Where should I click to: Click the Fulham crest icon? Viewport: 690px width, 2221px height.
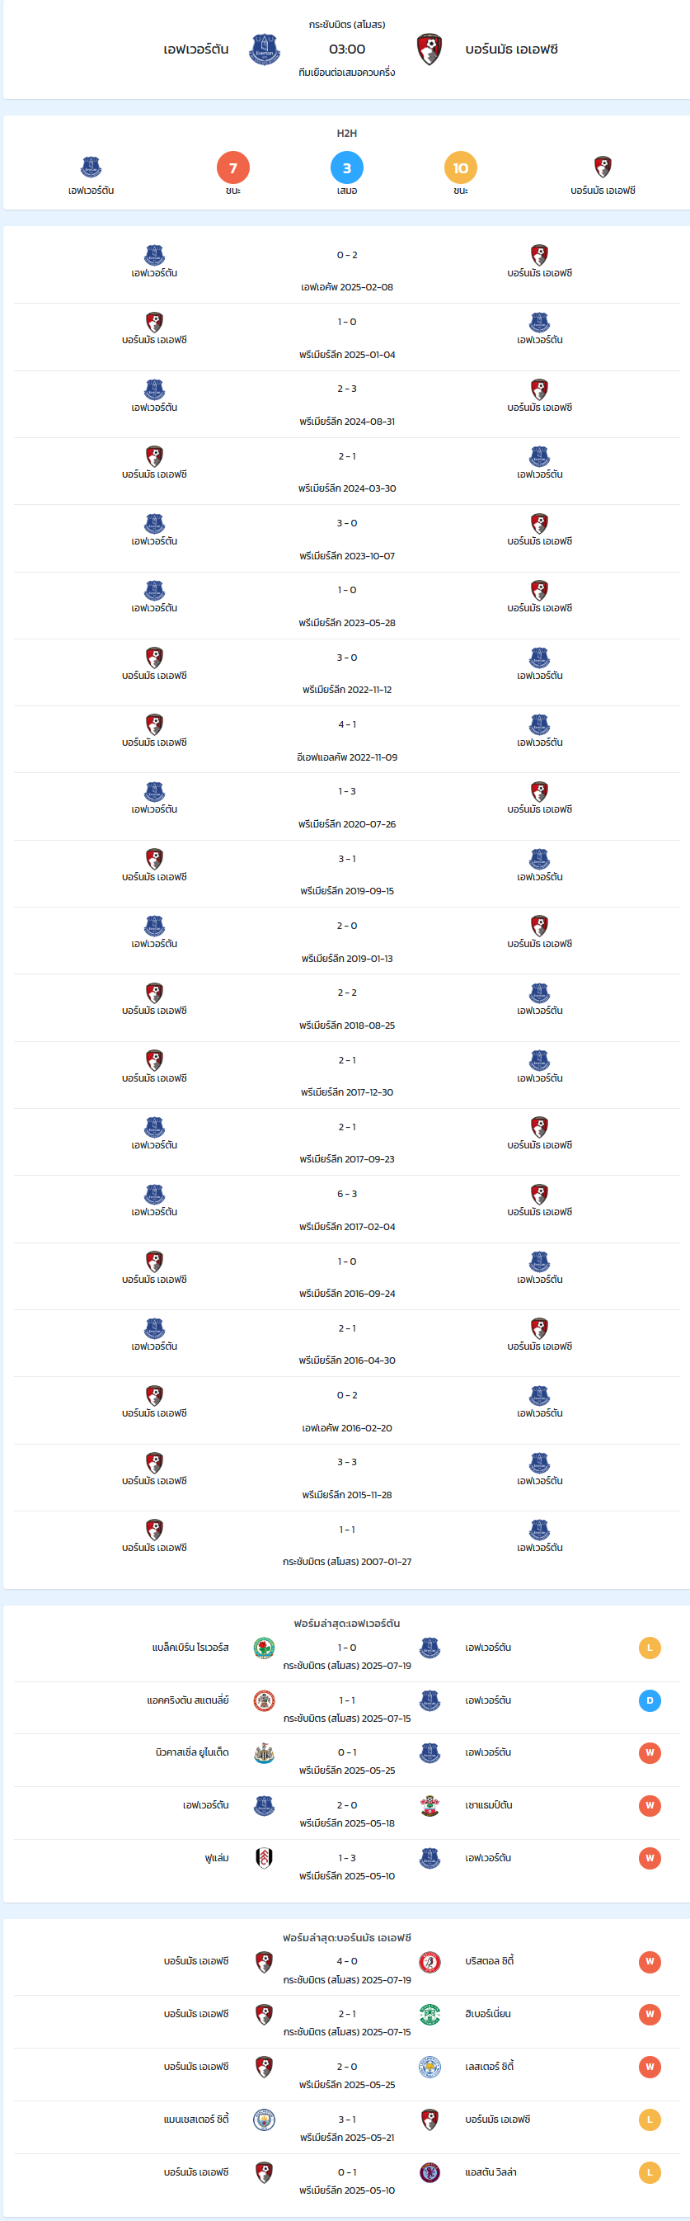pos(265,1858)
